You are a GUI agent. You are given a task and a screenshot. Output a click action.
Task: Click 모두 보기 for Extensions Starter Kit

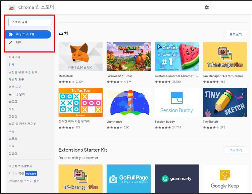[x=235, y=150]
